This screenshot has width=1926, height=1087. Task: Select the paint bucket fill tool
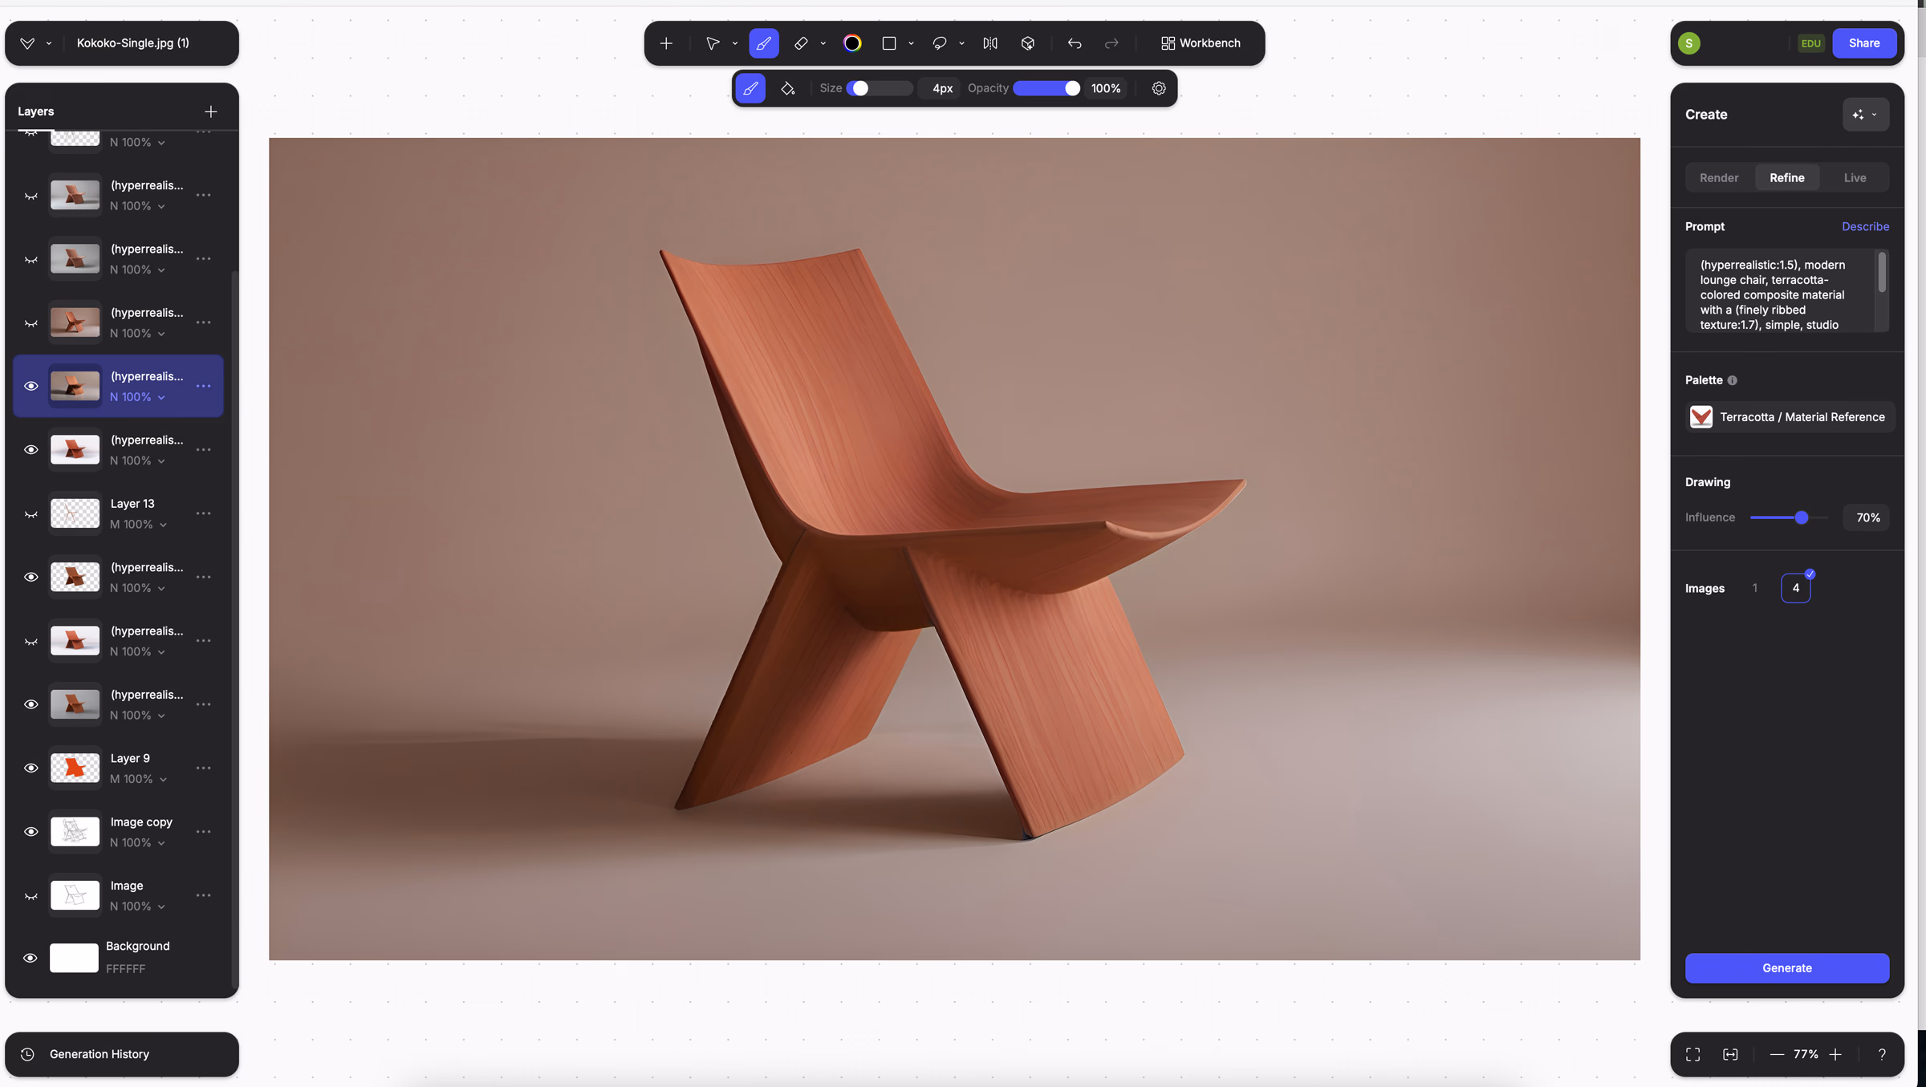[788, 88]
